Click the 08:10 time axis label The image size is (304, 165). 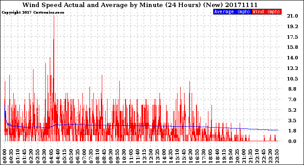point(97,156)
